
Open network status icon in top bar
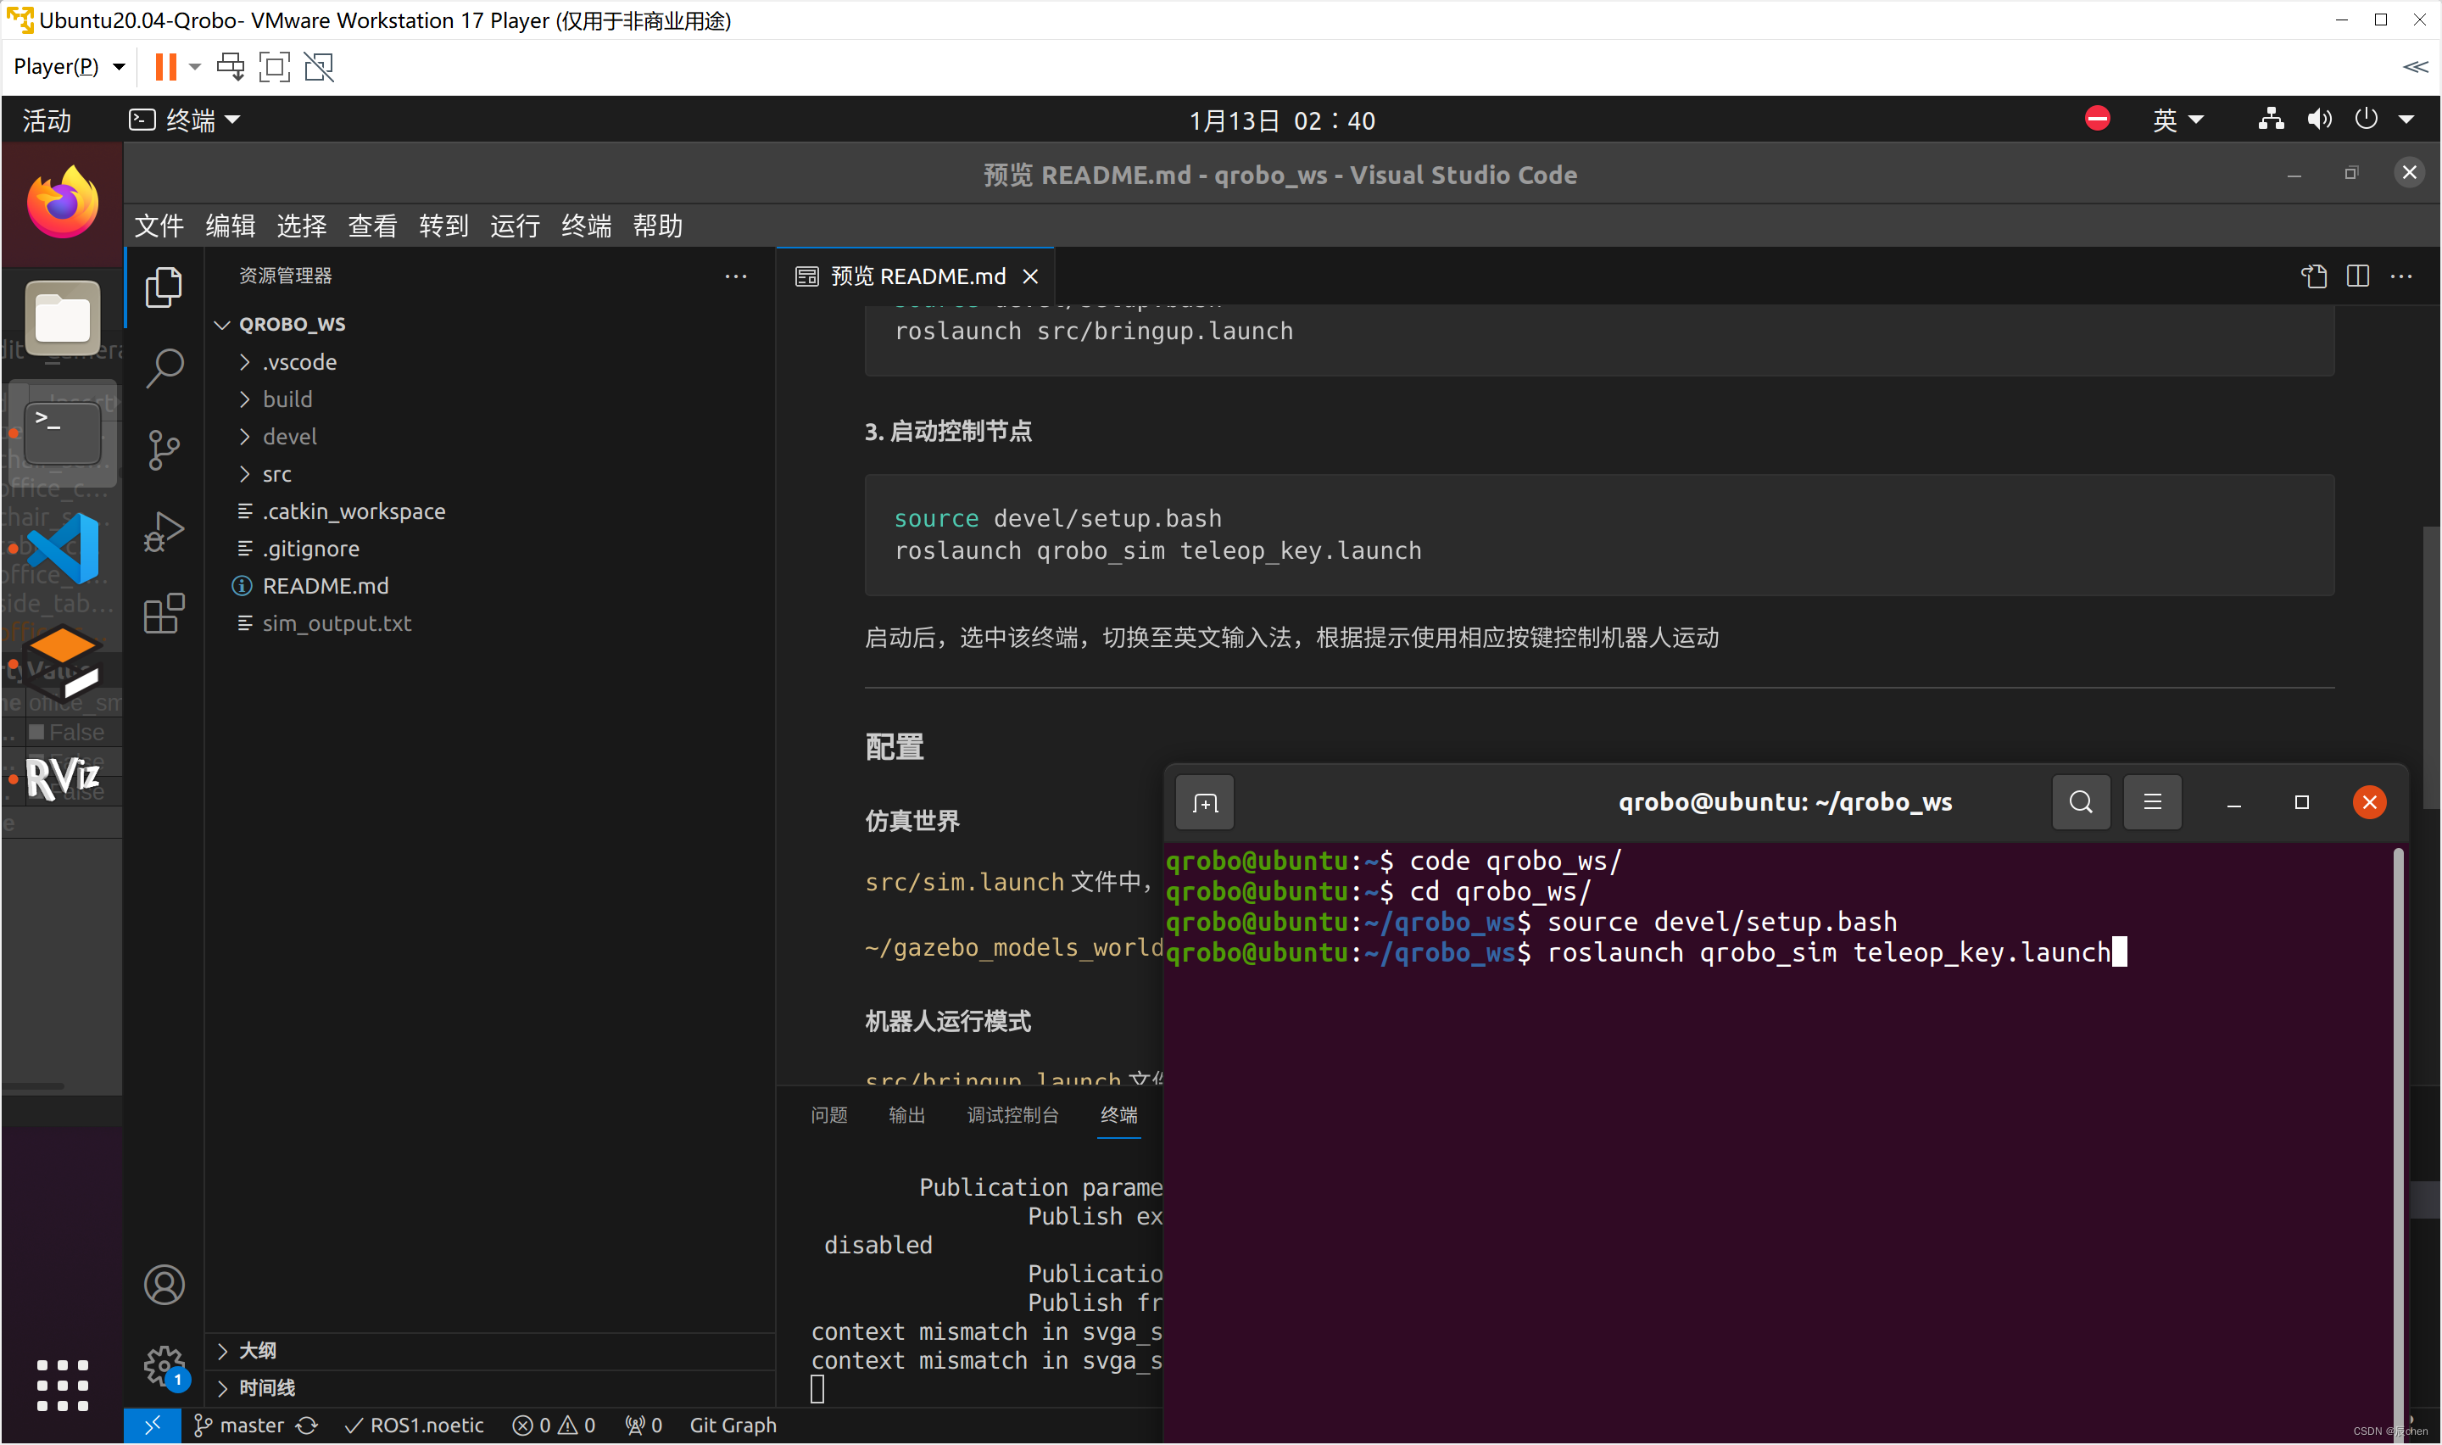2271,120
